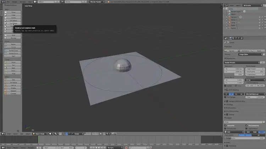The width and height of the screenshot is (266, 149).
Task: Open the Window menu in top bar
Action: [x=23, y=2]
